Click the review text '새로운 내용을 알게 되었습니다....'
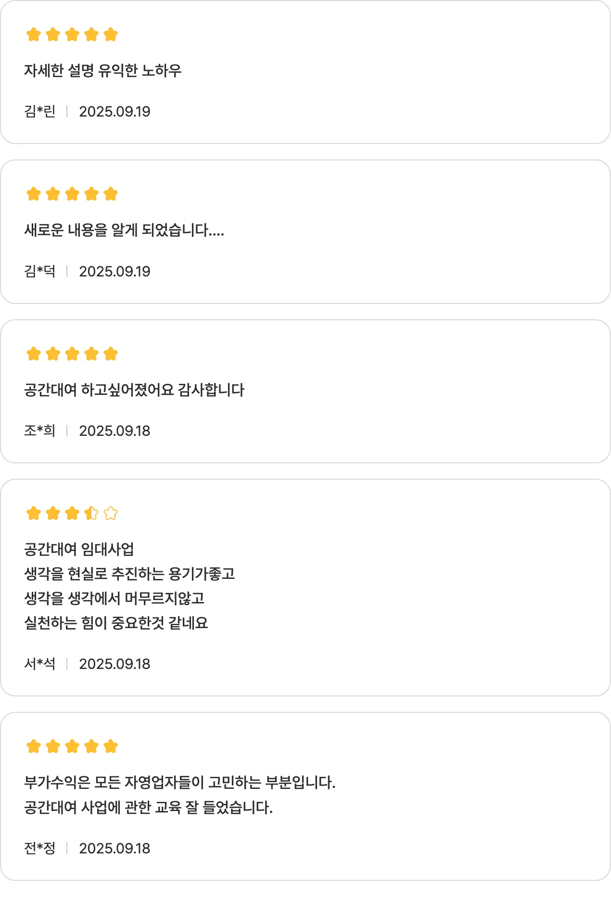Screen dimensions: 611x904 124,230
